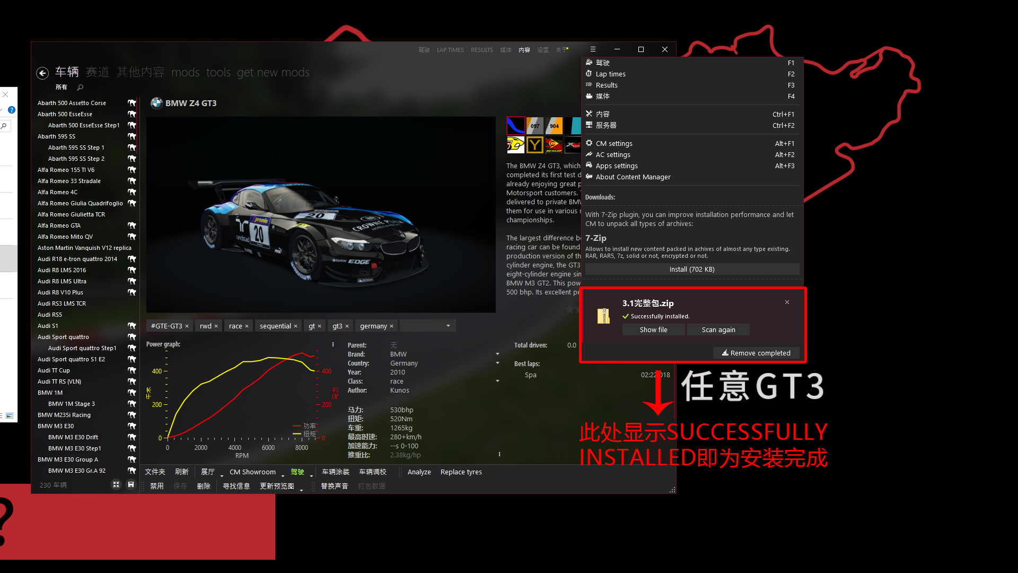Select the 097 skin thumbnail
This screenshot has height=573, width=1018.
pos(534,126)
